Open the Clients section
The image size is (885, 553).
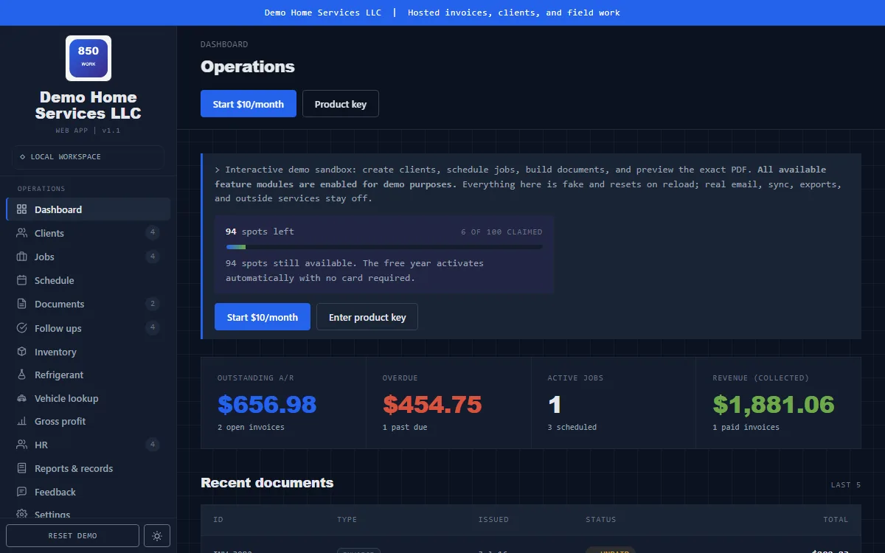[x=88, y=233]
